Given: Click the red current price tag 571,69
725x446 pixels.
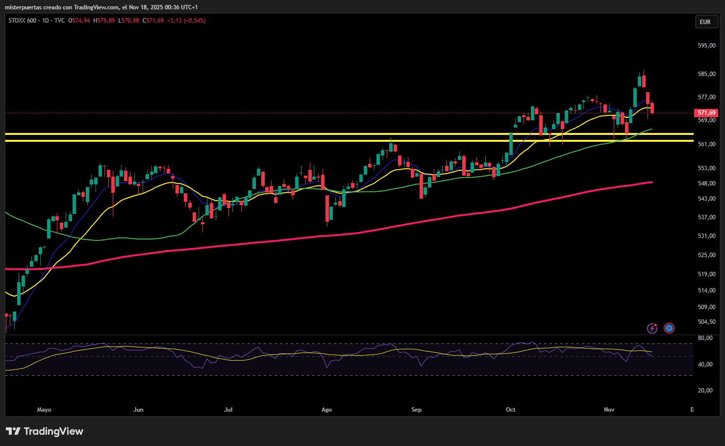Looking at the screenshot, I should point(706,113).
